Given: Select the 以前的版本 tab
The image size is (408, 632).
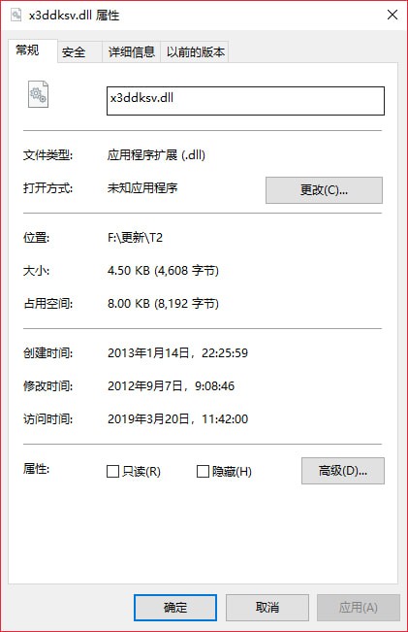Looking at the screenshot, I should [195, 52].
